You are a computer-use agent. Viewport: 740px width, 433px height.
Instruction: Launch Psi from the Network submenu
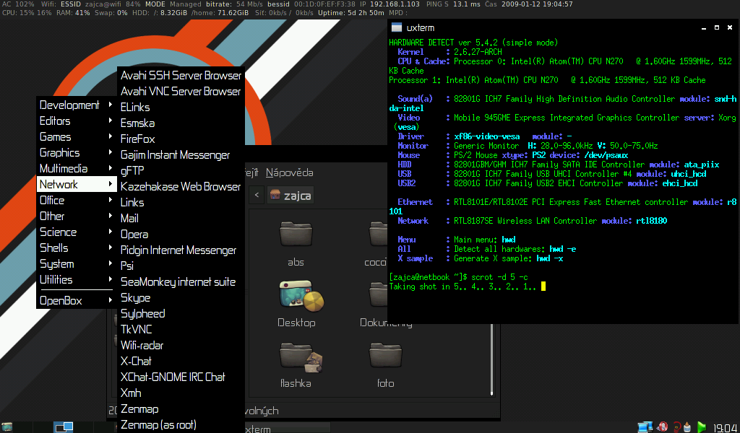click(x=181, y=266)
